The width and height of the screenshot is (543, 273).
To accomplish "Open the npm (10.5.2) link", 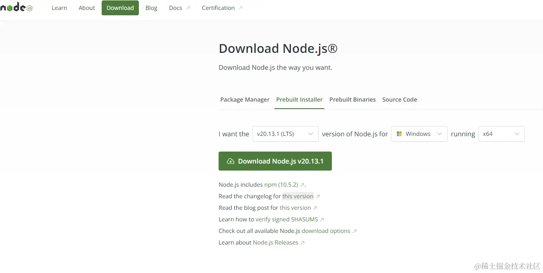I will [x=281, y=185].
